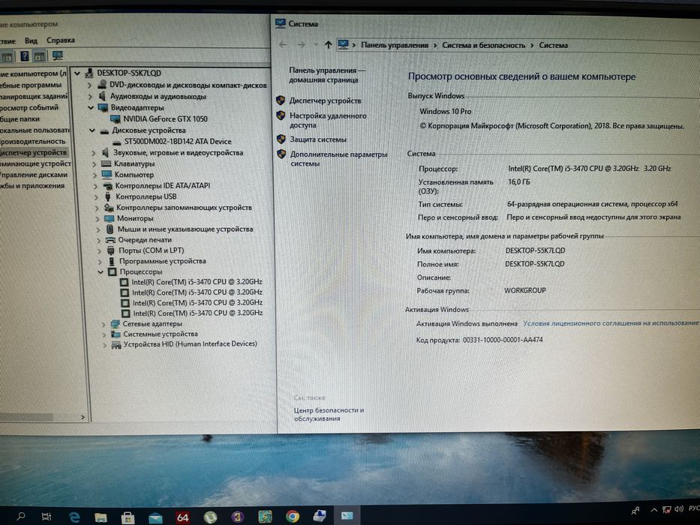Select Управление дисками in left tree

tap(34, 175)
